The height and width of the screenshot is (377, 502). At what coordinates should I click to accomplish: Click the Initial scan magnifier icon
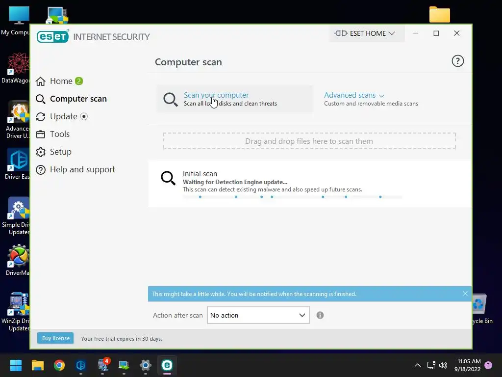coord(168,178)
